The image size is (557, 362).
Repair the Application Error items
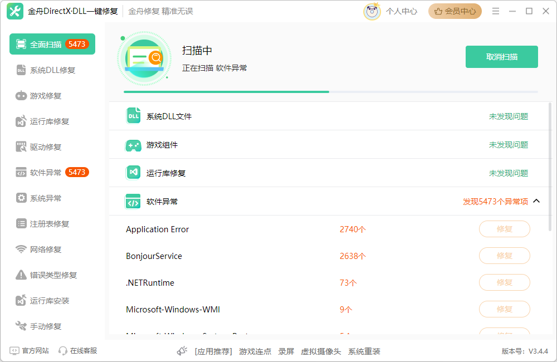point(504,229)
